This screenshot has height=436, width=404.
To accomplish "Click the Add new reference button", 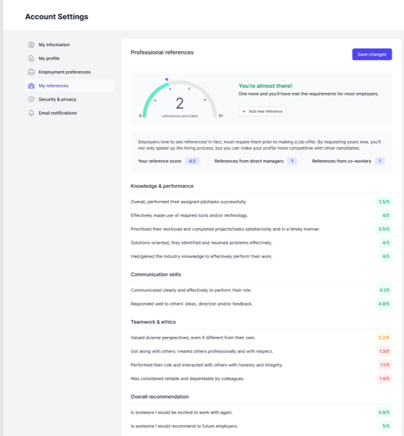I will pos(262,111).
